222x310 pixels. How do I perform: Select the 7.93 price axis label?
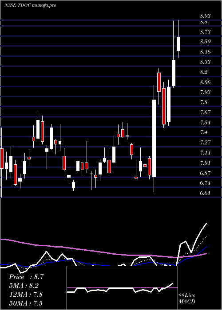click(205, 92)
